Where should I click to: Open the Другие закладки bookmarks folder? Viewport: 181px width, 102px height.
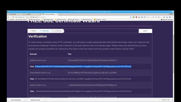pos(167,20)
